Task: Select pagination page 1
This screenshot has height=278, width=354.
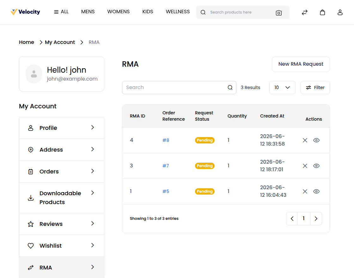Action: click(x=304, y=218)
